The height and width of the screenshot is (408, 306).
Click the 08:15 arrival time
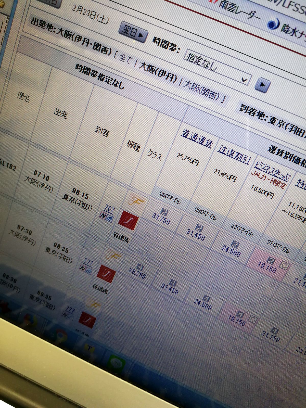coord(80,194)
